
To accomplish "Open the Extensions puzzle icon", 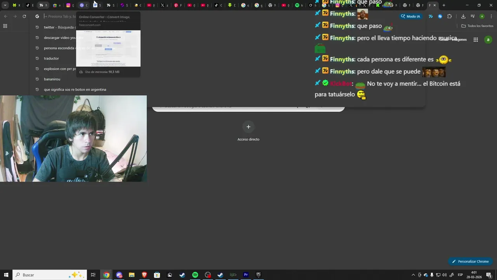I will (x=449, y=16).
